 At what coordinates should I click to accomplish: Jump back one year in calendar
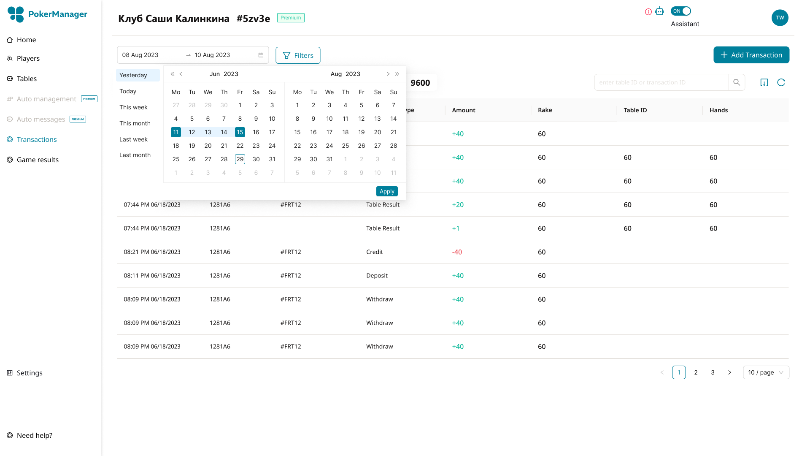(x=172, y=74)
